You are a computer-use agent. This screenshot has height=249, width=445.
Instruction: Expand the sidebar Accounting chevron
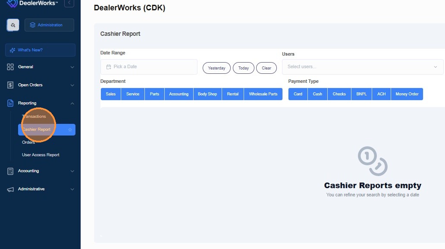coord(72,171)
